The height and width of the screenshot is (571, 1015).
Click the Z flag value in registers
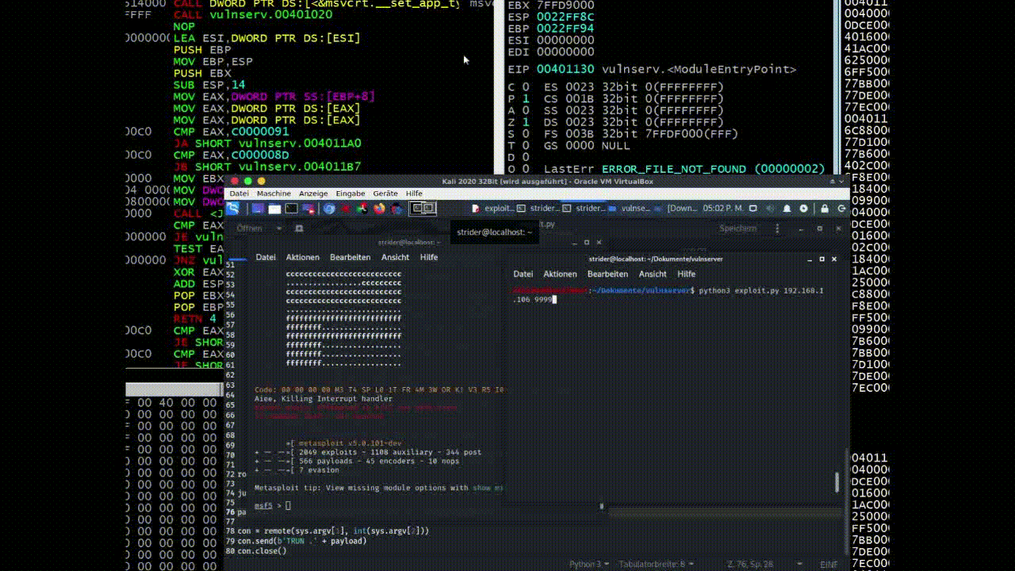pos(526,122)
